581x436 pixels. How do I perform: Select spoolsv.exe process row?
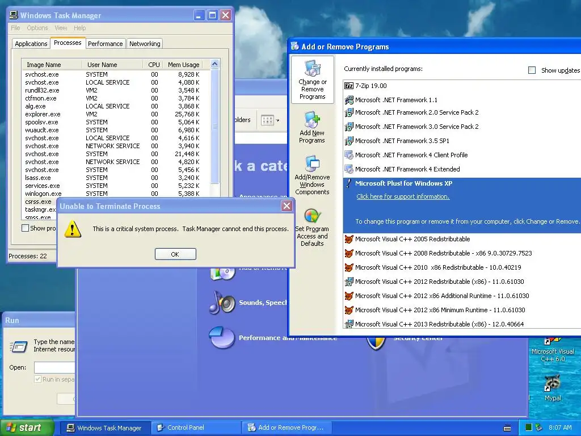116,122
